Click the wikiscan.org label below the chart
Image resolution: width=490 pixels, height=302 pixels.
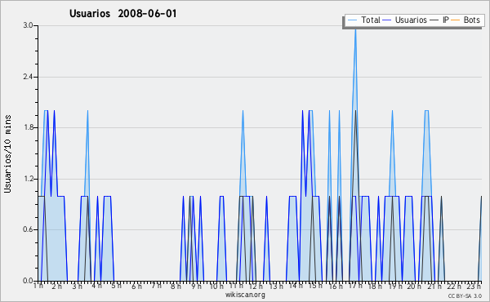pyautogui.click(x=245, y=295)
